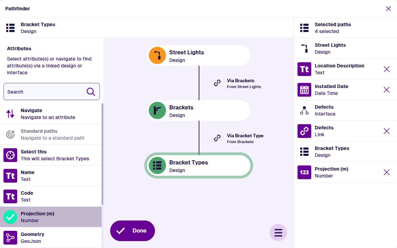Click the orange Street Lights node icon
Screen dimensions: 397x248
[157, 55]
